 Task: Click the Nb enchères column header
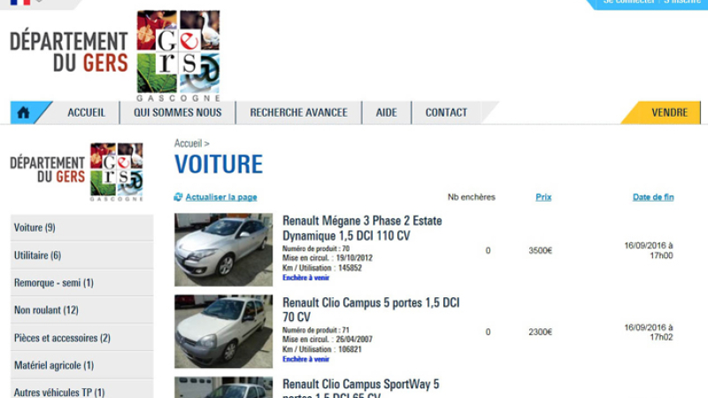tap(472, 197)
